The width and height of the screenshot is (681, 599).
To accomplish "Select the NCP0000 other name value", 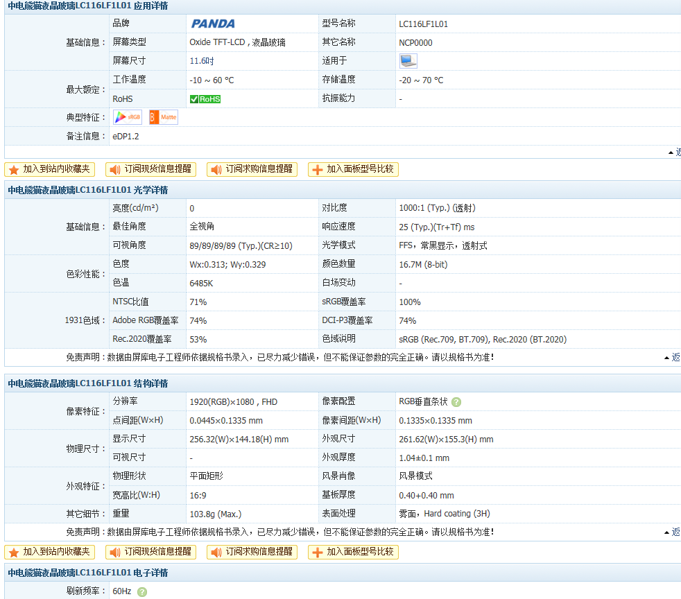I will pyautogui.click(x=415, y=43).
